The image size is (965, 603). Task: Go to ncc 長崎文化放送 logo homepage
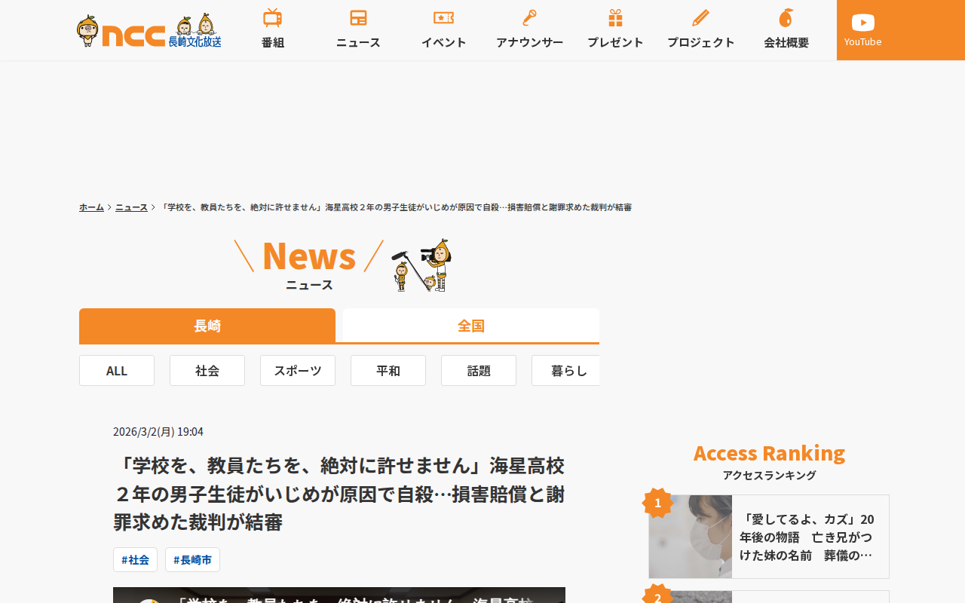149,31
